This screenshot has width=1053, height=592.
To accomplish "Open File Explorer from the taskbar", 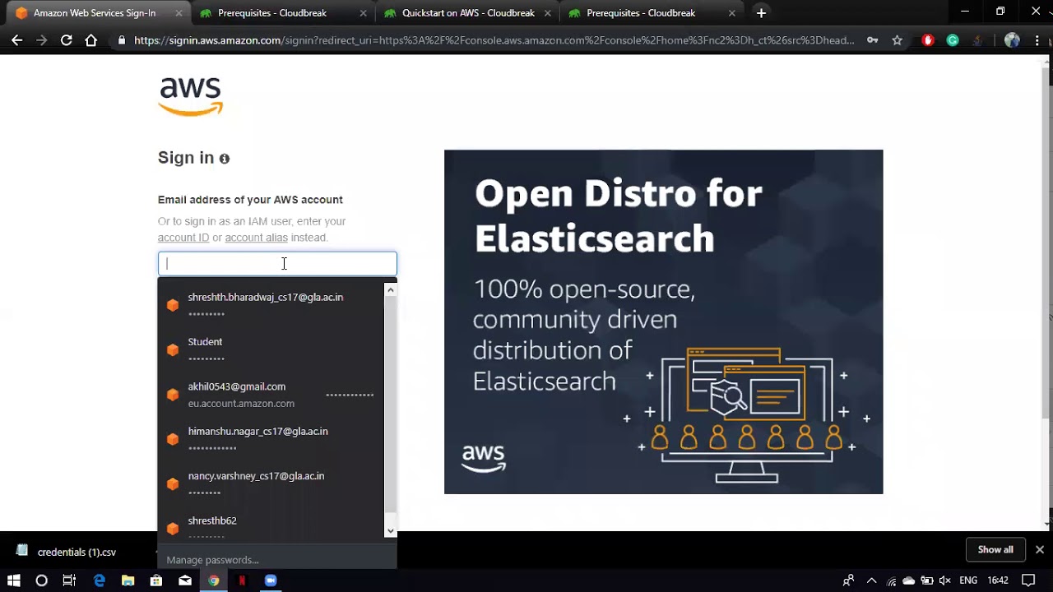I will [128, 580].
